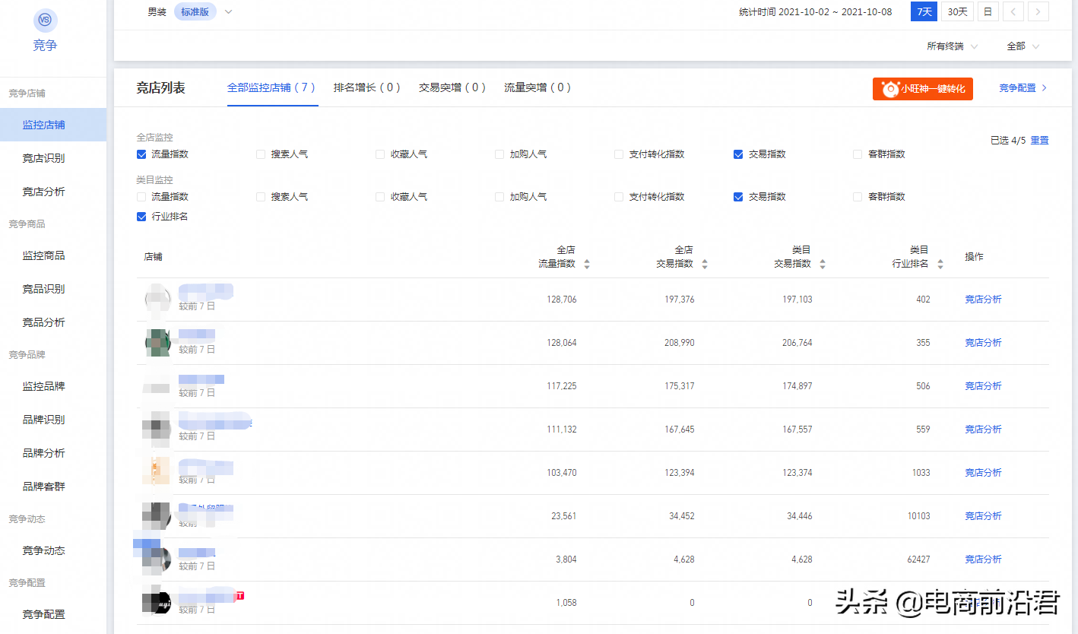This screenshot has height=634, width=1078.
Task: Check 类目监控 支付转化指数 checkbox
Action: [x=619, y=197]
